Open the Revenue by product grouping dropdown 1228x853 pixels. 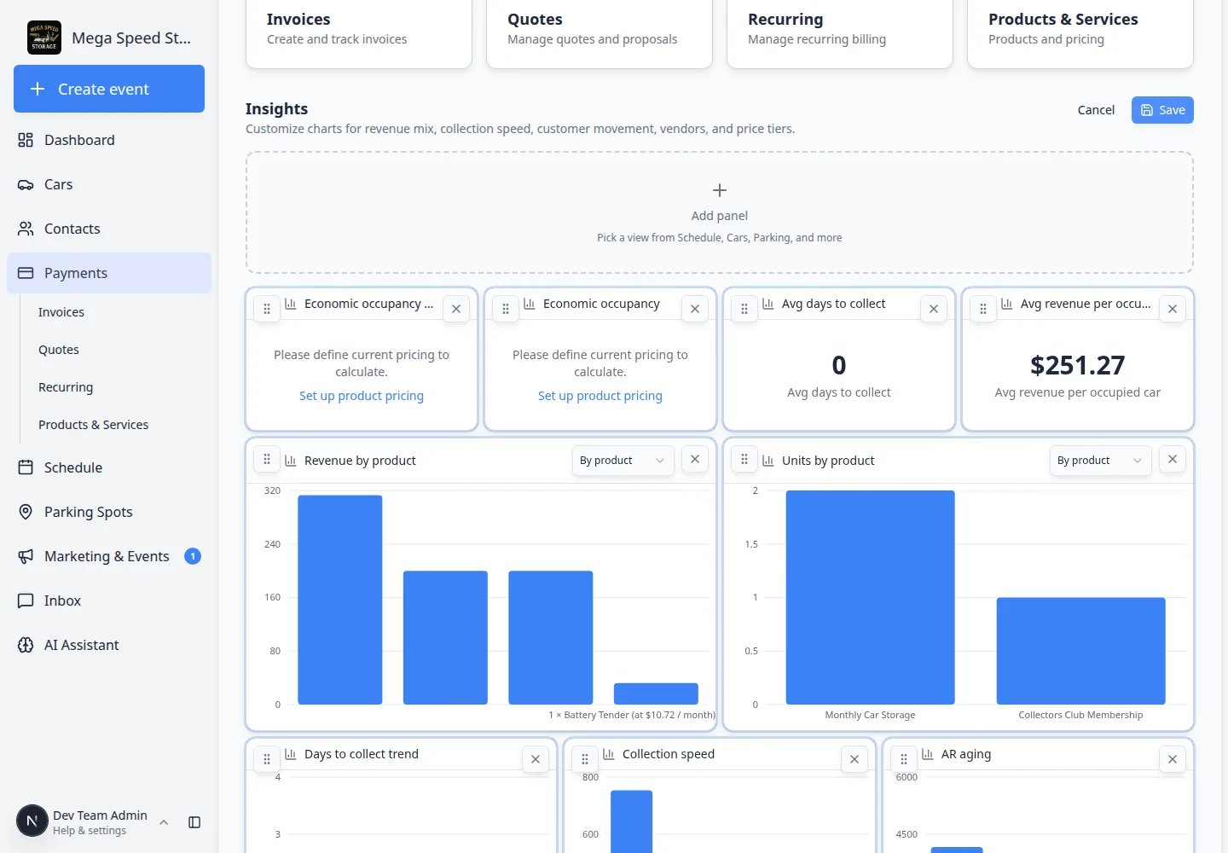pyautogui.click(x=623, y=461)
